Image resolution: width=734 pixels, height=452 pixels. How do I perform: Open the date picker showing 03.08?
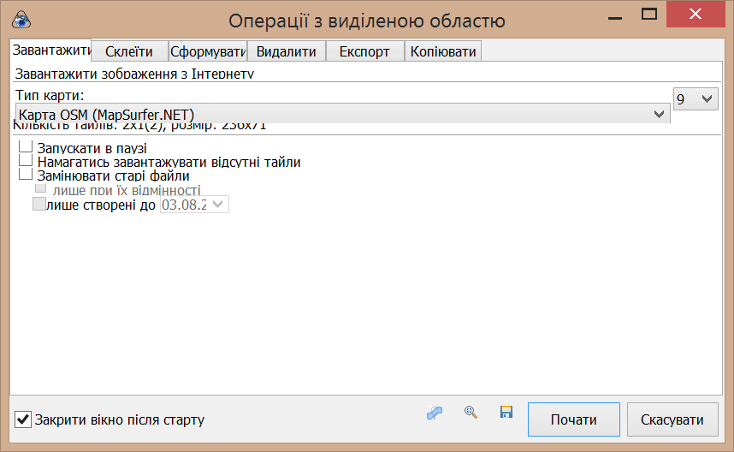[x=218, y=204]
